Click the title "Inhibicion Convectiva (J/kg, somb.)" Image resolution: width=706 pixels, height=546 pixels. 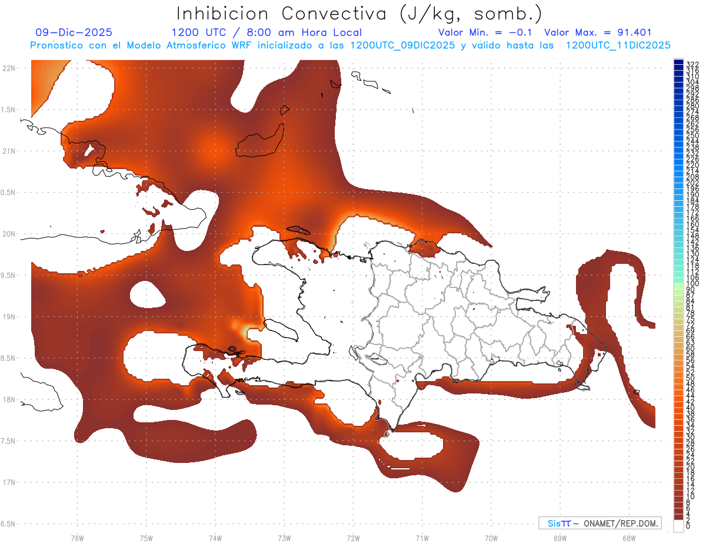pyautogui.click(x=359, y=14)
